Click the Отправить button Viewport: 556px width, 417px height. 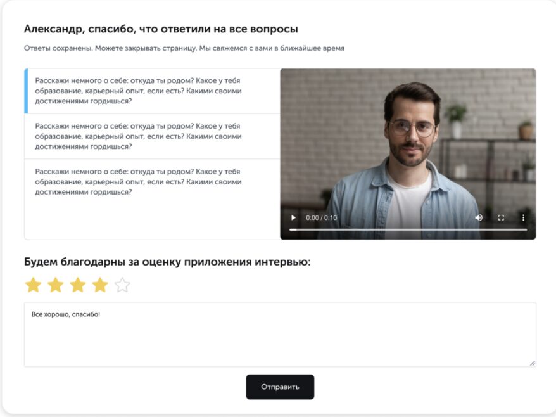coord(280,387)
